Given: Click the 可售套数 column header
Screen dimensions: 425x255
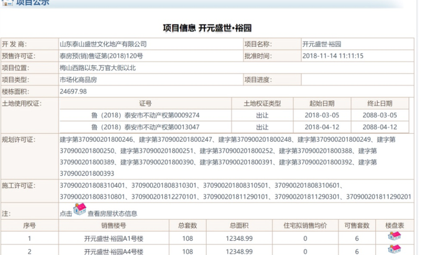Looking at the screenshot, I should pyautogui.click(x=357, y=226).
